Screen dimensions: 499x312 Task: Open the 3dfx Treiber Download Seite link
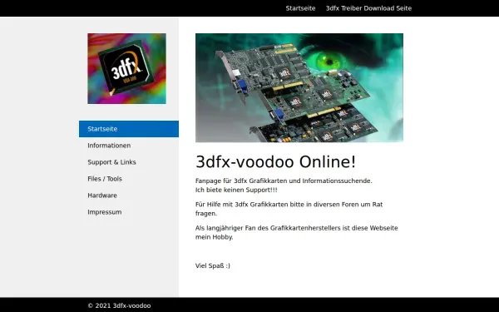[368, 8]
